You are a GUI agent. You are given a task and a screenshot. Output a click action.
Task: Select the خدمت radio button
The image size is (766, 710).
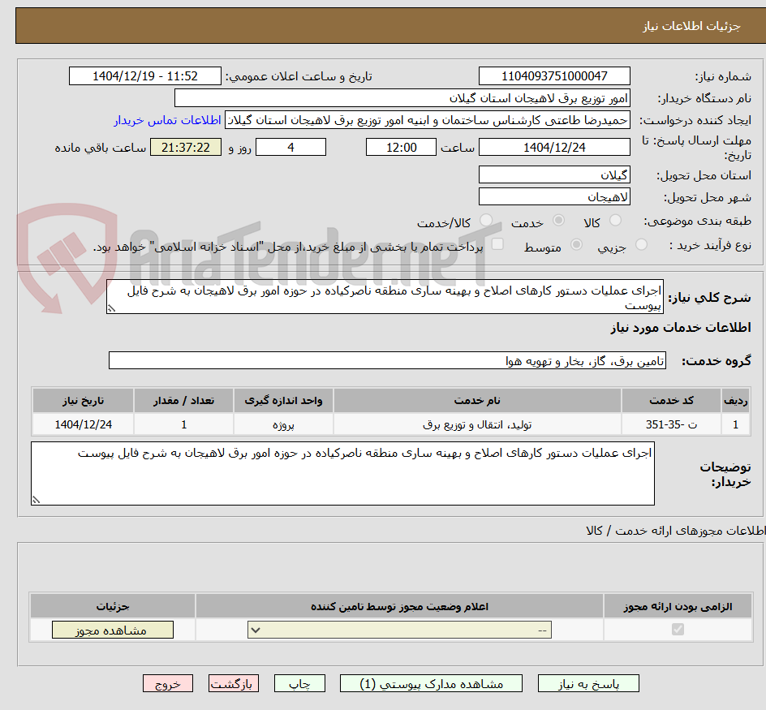pos(558,221)
